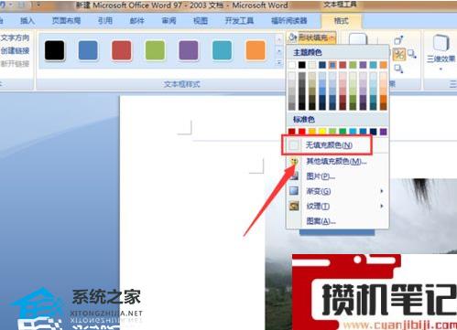457x330 pixels.
Task: Open the 三维效果 dropdown arrow
Action: click(x=441, y=69)
